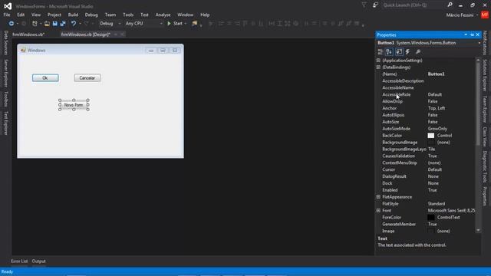Click the Find in Files toolbar icon

[194, 24]
